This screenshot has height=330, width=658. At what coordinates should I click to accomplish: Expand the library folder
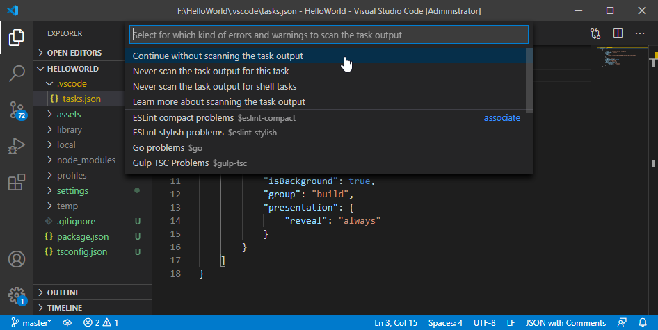point(69,129)
